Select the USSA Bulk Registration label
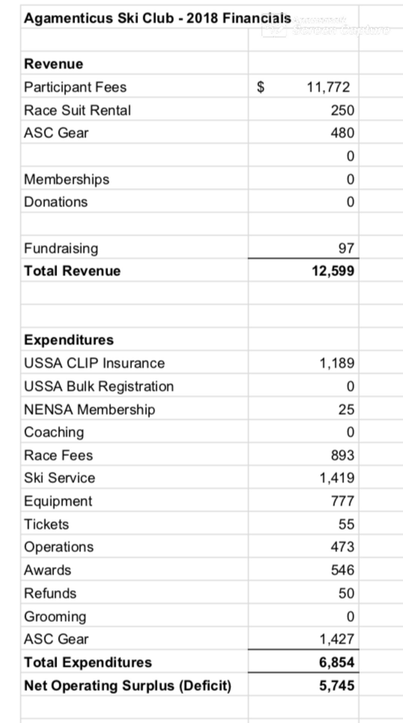403x723 pixels. click(99, 386)
